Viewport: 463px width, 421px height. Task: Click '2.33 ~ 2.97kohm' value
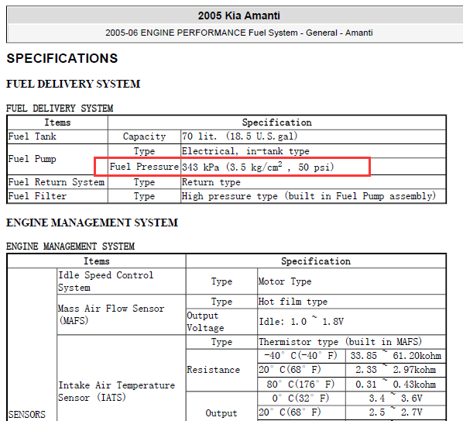tap(396, 370)
